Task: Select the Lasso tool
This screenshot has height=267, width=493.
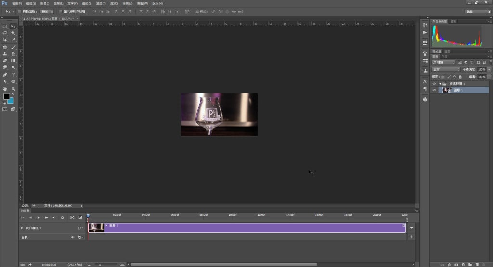Action: coord(5,33)
